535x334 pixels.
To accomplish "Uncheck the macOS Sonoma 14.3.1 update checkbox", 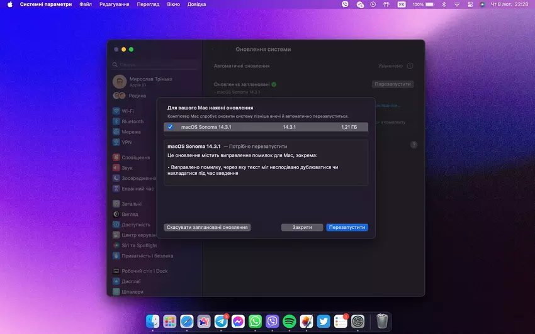I will click(x=170, y=127).
